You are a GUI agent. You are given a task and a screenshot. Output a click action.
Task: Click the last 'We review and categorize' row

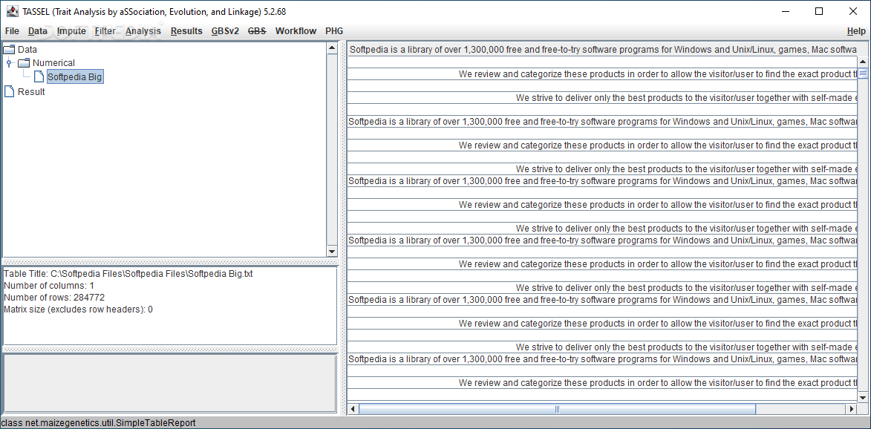coord(602,383)
